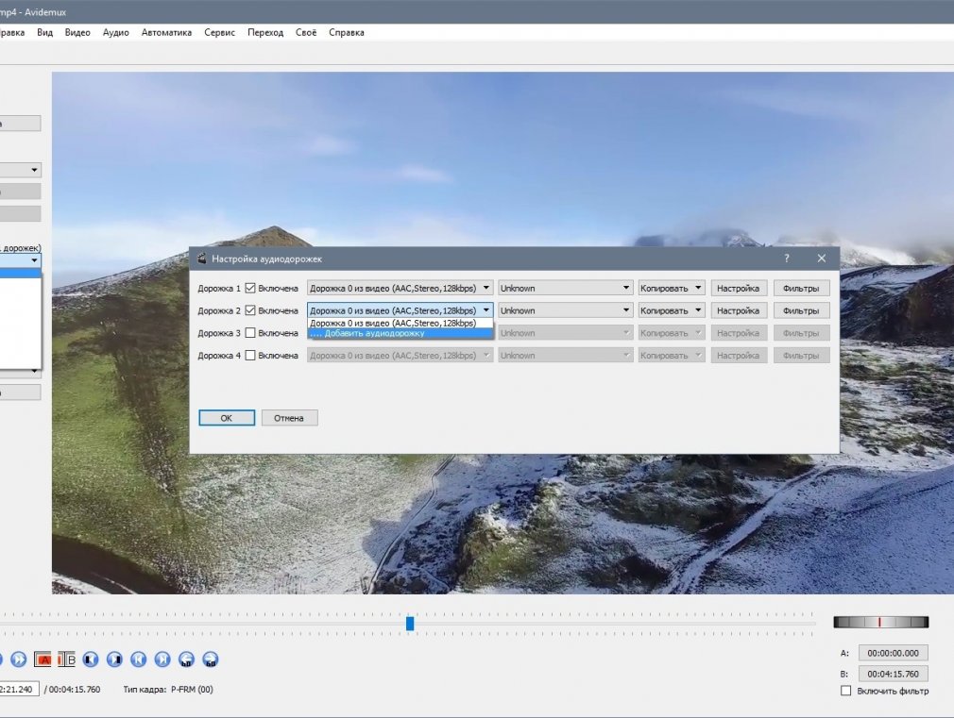Open Дорожка 1 Копировать codec dropdown

pos(671,288)
